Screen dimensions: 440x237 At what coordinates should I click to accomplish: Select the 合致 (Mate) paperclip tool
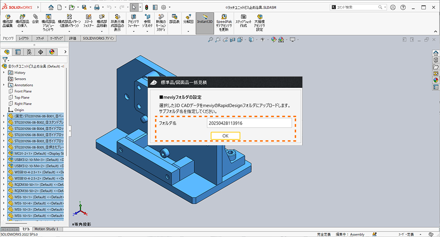pyautogui.click(x=35, y=19)
